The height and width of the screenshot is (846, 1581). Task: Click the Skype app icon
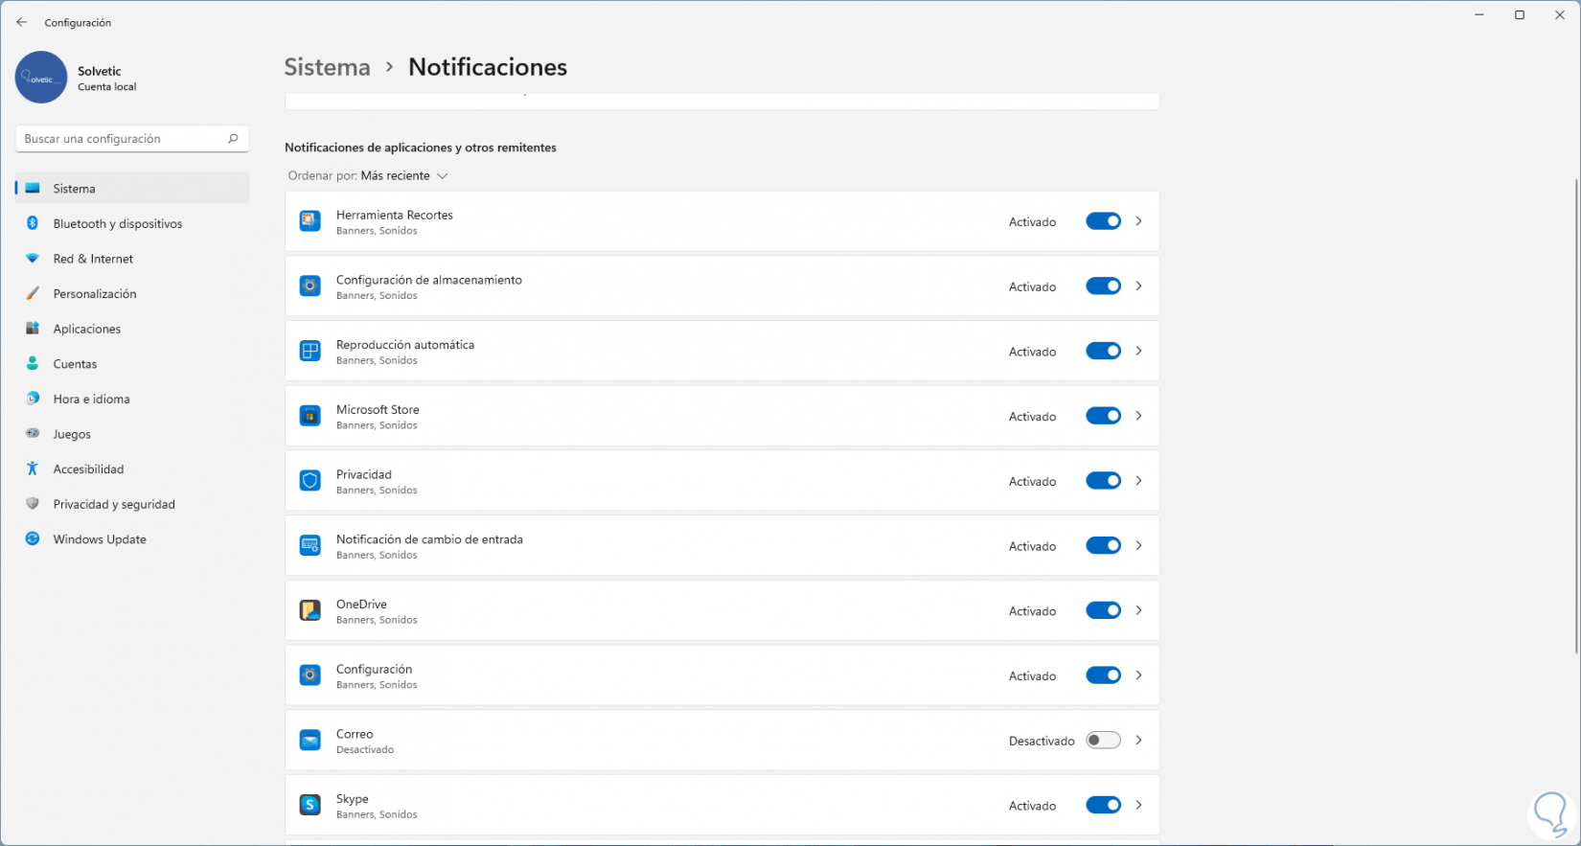309,805
